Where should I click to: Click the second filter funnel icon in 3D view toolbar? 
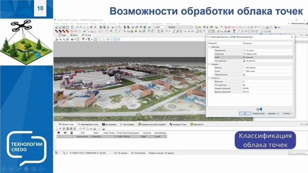coord(89,39)
